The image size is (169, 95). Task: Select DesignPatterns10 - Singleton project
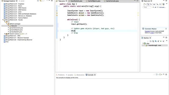(15, 4)
